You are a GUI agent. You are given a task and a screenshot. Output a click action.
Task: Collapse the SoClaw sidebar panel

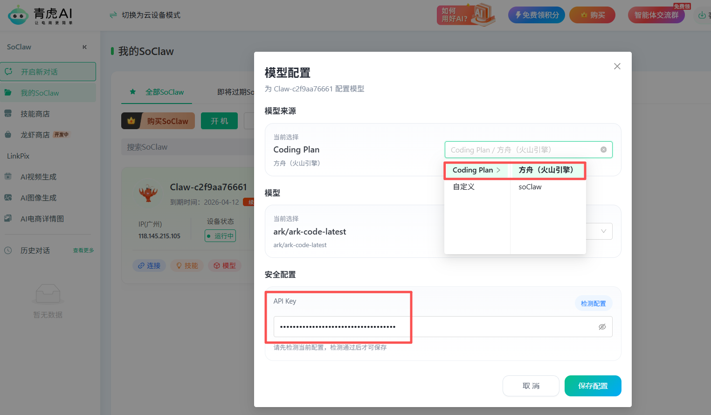(84, 47)
